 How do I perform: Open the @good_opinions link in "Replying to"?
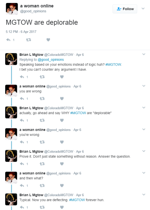pos(51,60)
